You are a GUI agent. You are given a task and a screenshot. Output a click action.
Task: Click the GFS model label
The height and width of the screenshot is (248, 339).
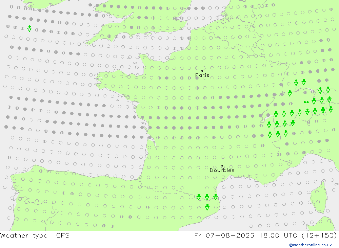pos(63,235)
